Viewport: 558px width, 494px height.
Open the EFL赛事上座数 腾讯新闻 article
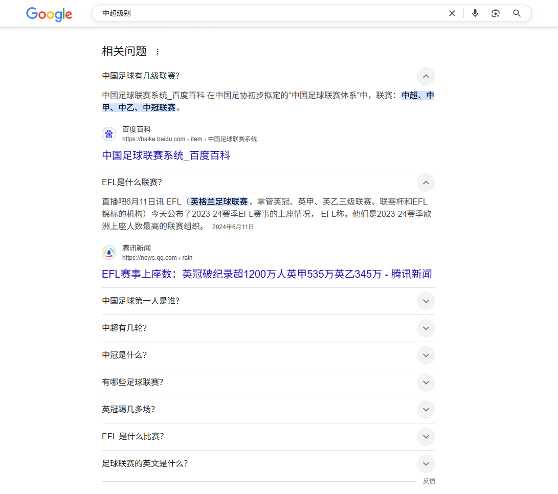266,274
